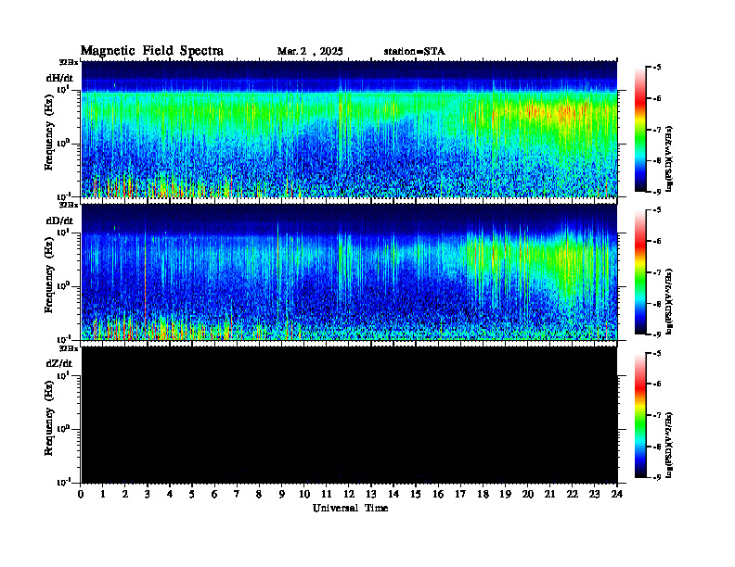Click the PSD units label beside dD/dt color bar
735x567 pixels.
click(669, 301)
